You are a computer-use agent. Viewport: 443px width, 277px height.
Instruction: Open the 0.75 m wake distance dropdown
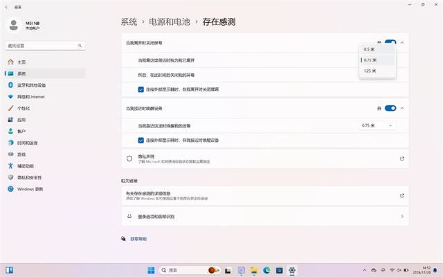click(377, 125)
